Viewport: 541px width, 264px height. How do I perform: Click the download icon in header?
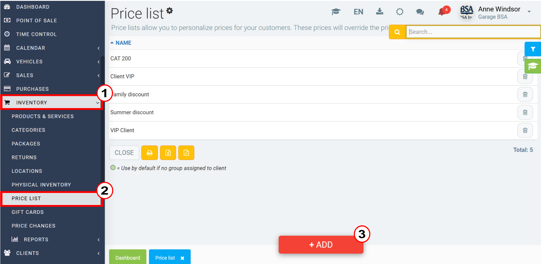(380, 11)
